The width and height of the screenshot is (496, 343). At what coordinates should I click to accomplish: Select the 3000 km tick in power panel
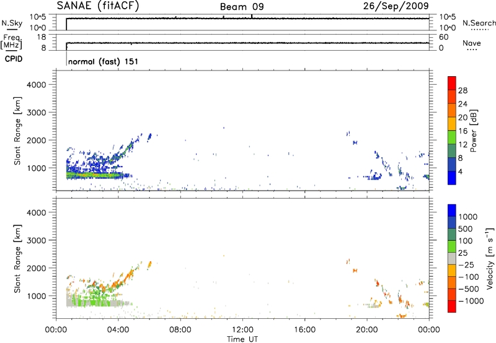pyautogui.click(x=37, y=113)
